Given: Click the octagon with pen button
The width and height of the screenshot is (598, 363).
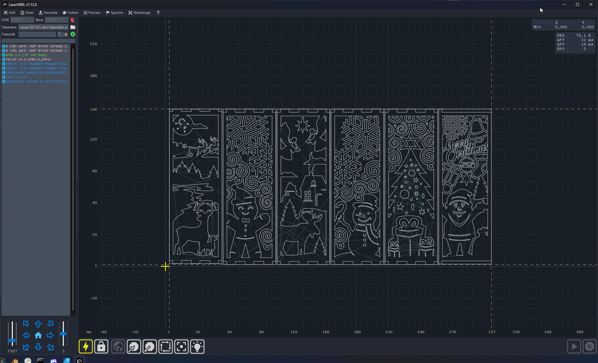Looking at the screenshot, I should 150,347.
